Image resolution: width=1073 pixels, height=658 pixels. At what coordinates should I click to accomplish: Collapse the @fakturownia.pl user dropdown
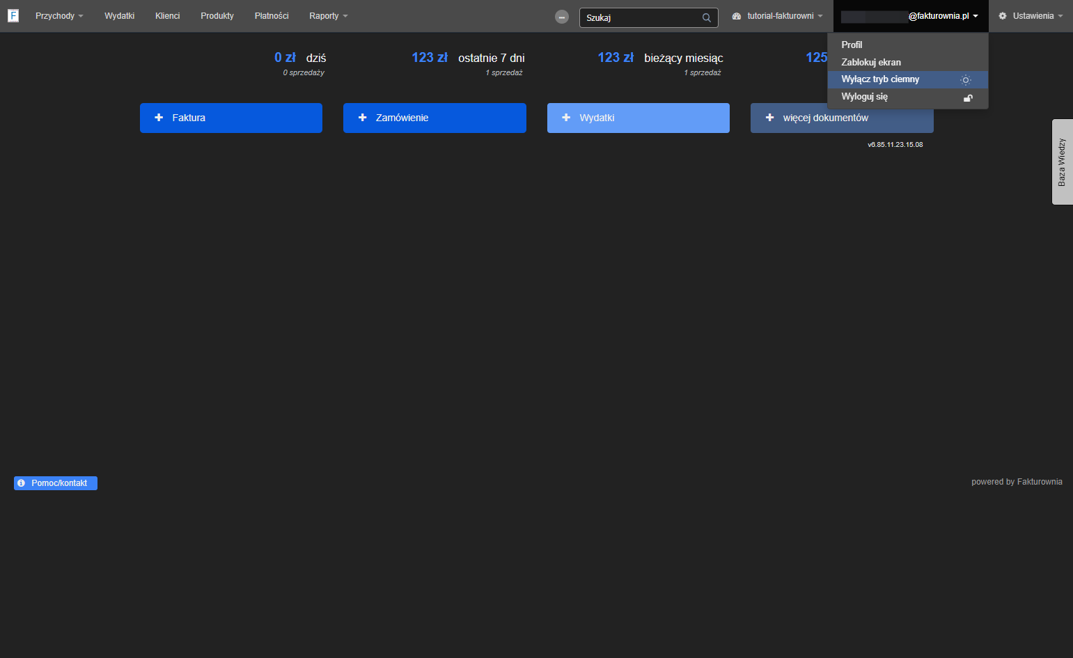click(911, 16)
